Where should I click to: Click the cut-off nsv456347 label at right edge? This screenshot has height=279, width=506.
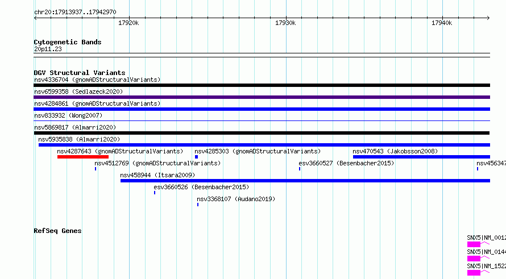pos(491,163)
